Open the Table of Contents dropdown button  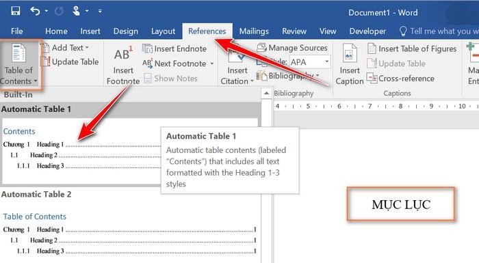click(19, 64)
